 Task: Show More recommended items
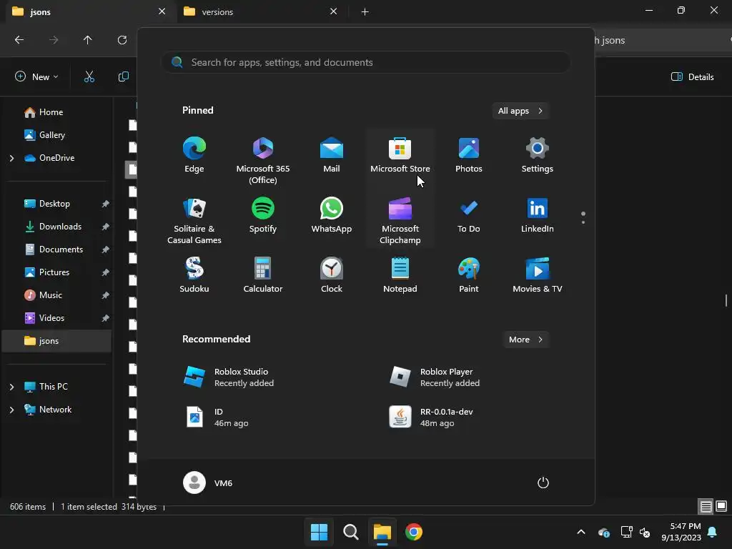click(x=525, y=340)
